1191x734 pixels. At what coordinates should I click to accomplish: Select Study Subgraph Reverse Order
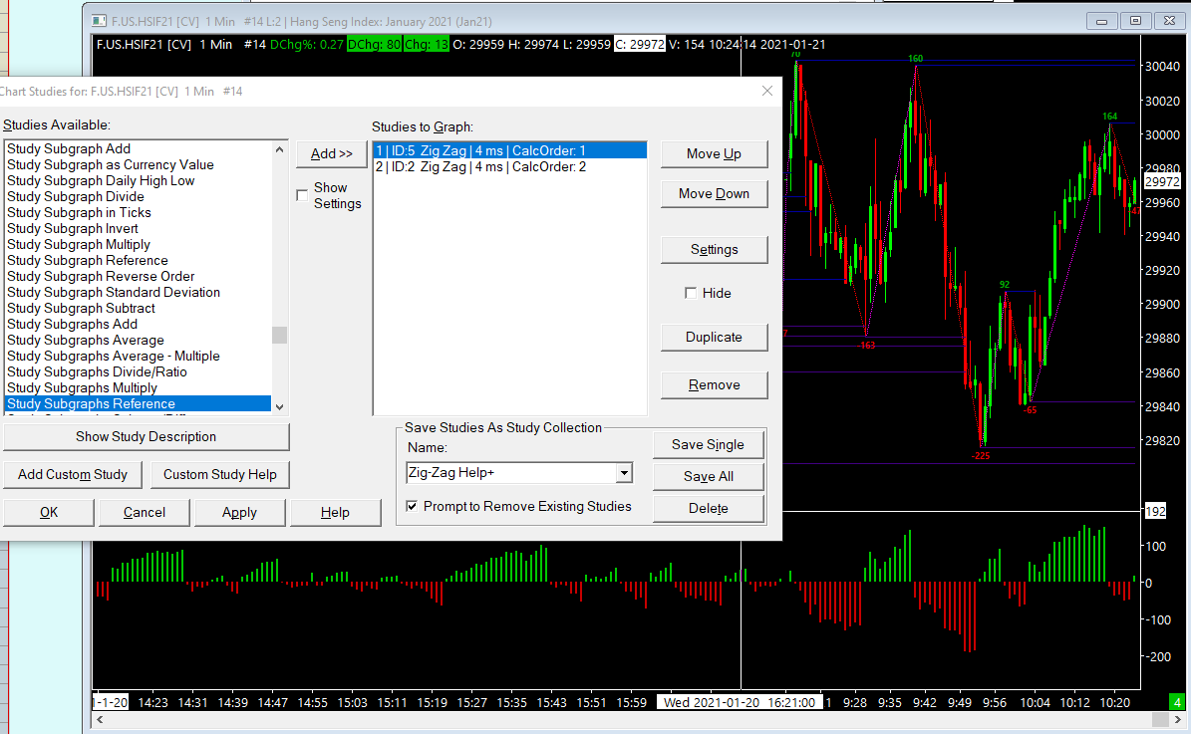click(138, 276)
